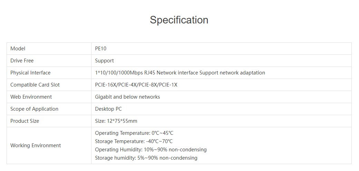Click the PCIE-16X/PCIE-4X/PCIE-8X/PCIE-1X value
Image resolution: width=359 pixels, height=171 pixels.
pos(136,85)
